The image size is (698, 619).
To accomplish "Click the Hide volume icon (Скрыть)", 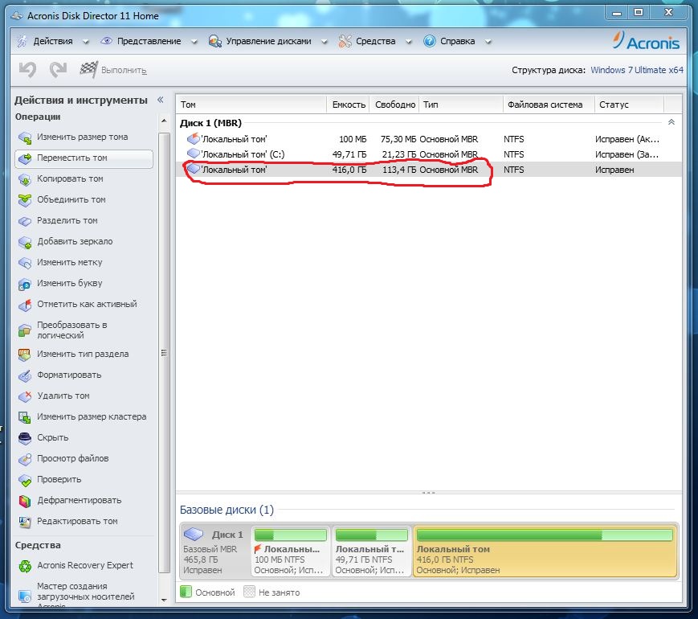I will click(x=25, y=438).
